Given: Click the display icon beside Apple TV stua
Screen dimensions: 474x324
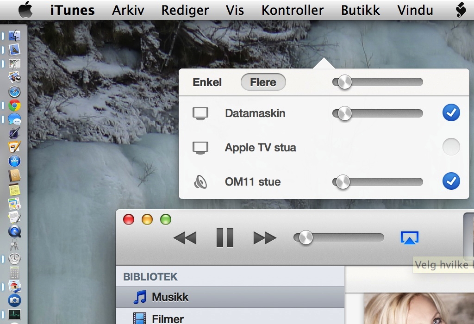Looking at the screenshot, I should (200, 148).
